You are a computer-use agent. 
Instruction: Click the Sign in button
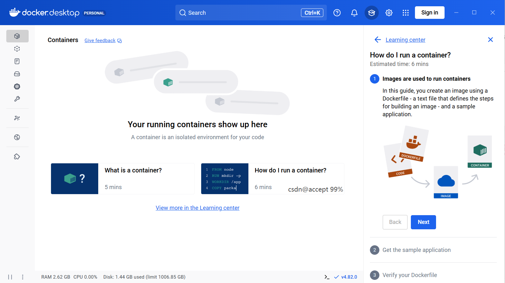pos(430,13)
